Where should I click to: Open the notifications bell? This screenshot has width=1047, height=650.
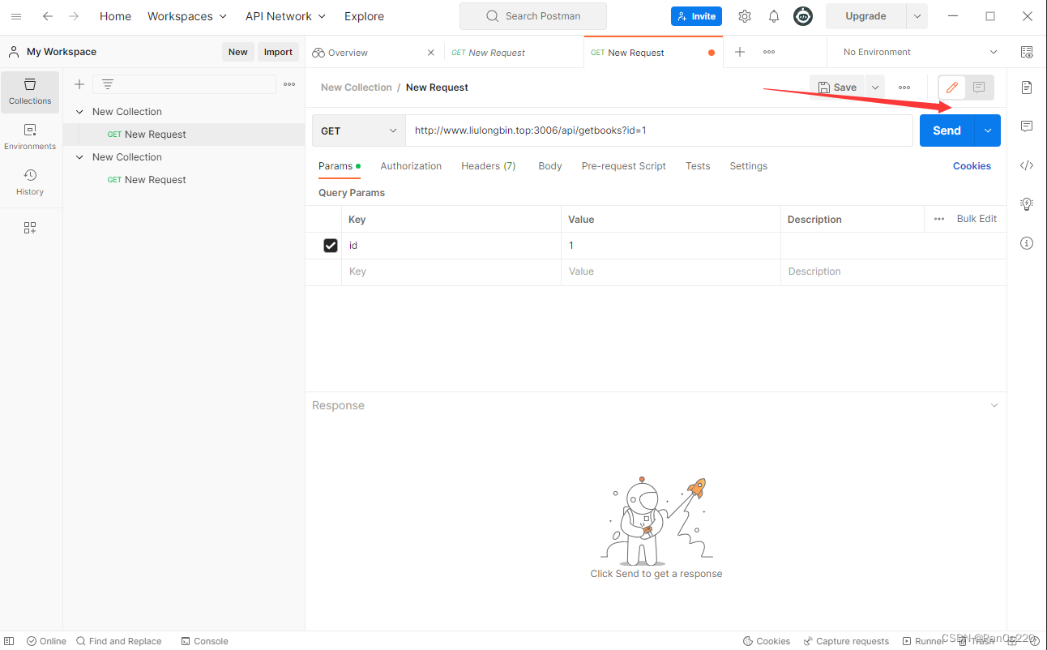click(x=774, y=16)
